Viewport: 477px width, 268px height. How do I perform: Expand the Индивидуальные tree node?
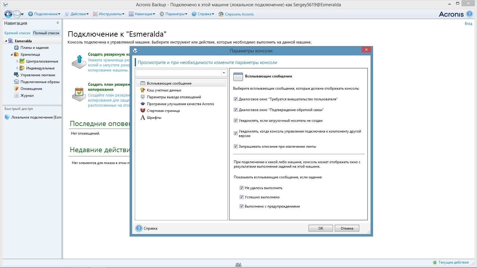click(x=17, y=68)
